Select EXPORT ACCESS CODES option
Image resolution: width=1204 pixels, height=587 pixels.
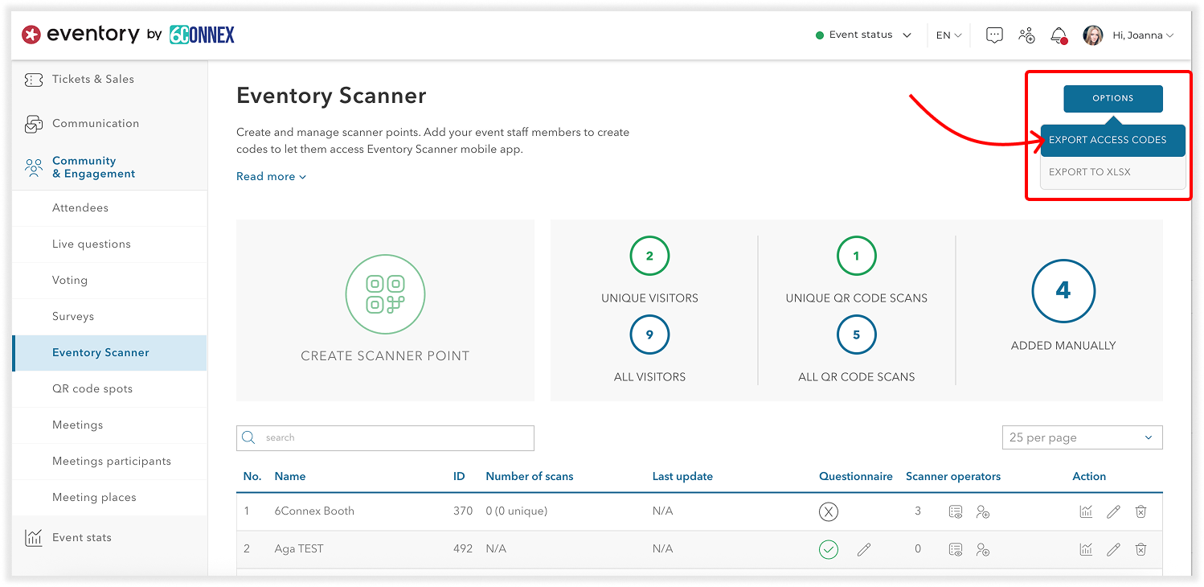[1112, 140]
